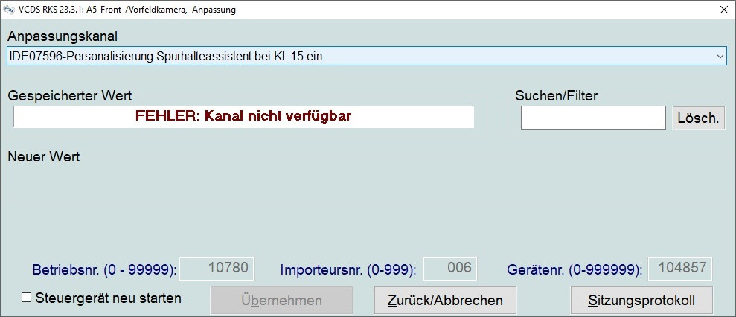Viewport: 736px width, 317px height.
Task: Click the 'Anpassungskanal' heading label
Action: click(x=63, y=36)
